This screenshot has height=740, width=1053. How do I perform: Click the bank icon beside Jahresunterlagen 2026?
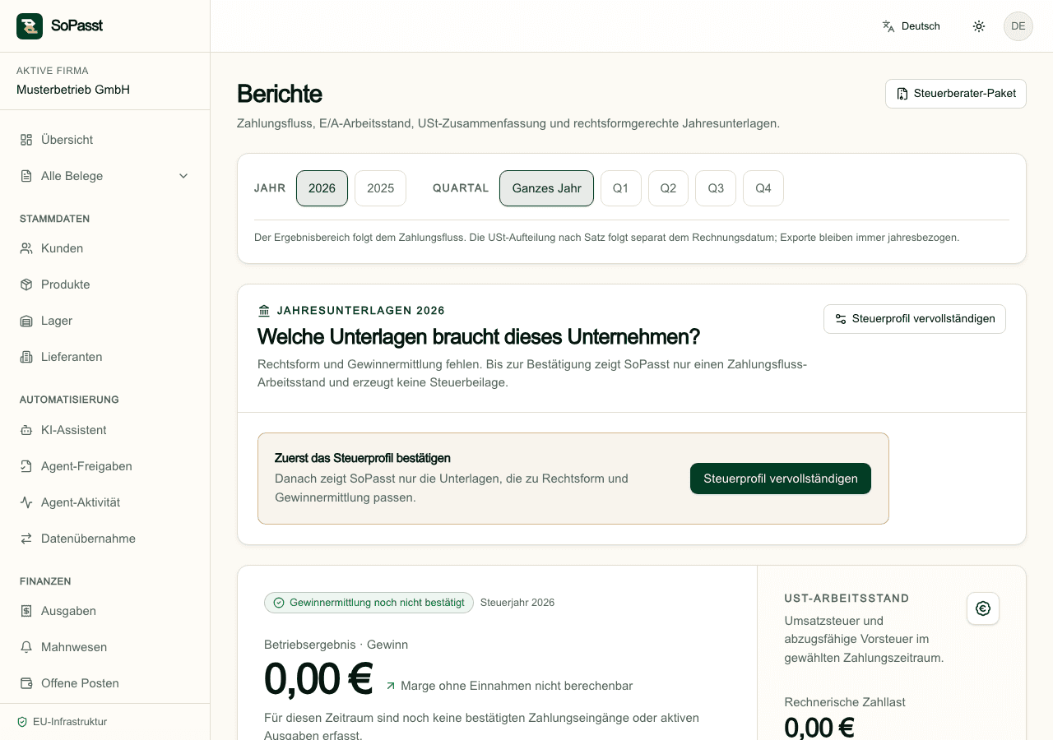click(264, 311)
